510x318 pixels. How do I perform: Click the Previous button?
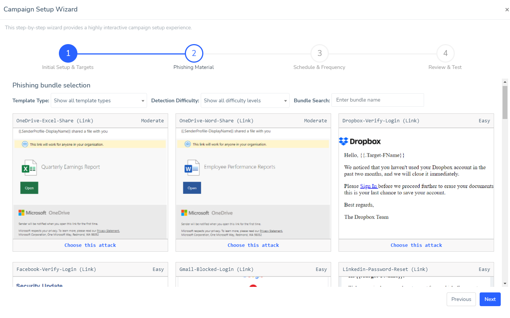click(x=461, y=299)
